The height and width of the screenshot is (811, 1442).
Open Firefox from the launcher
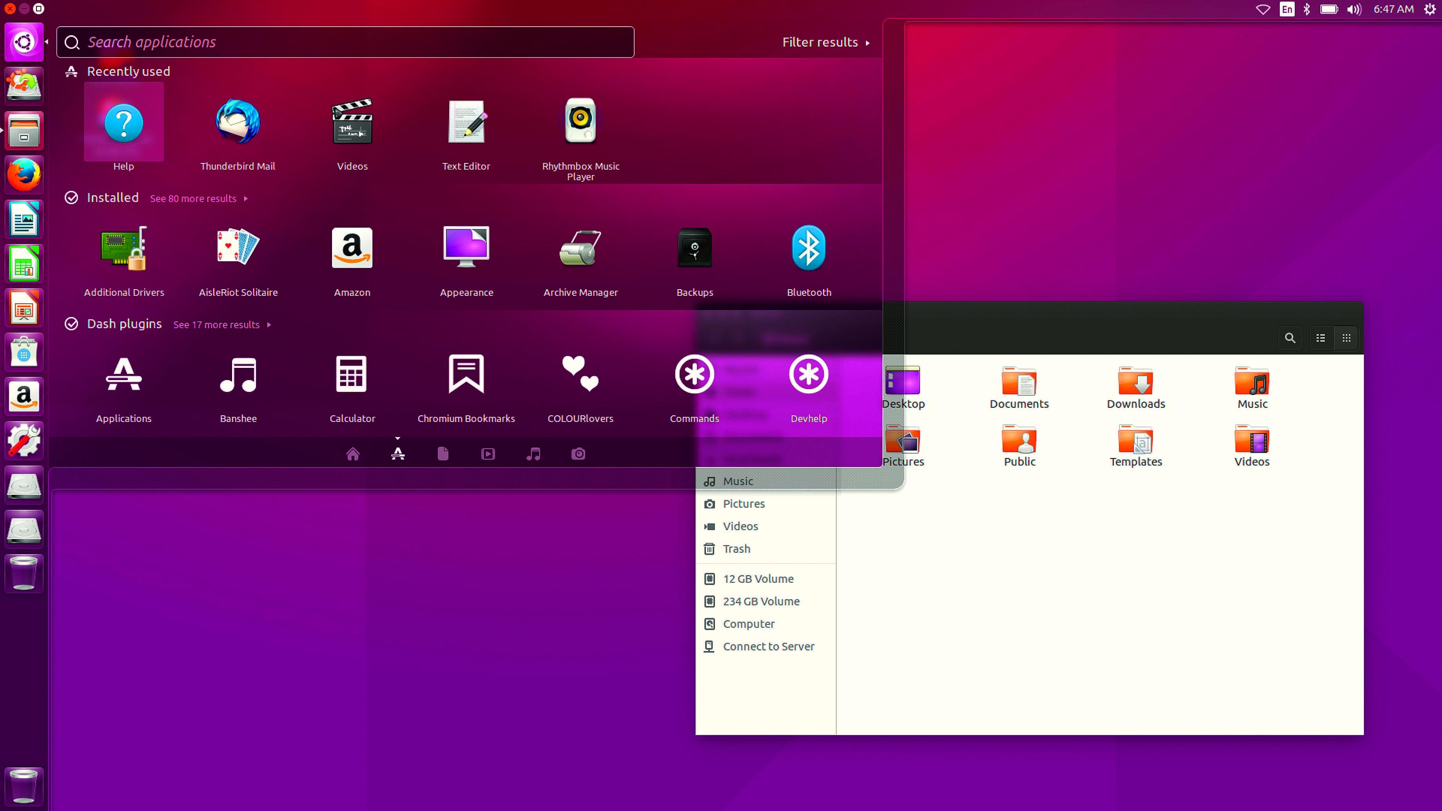[x=24, y=175]
